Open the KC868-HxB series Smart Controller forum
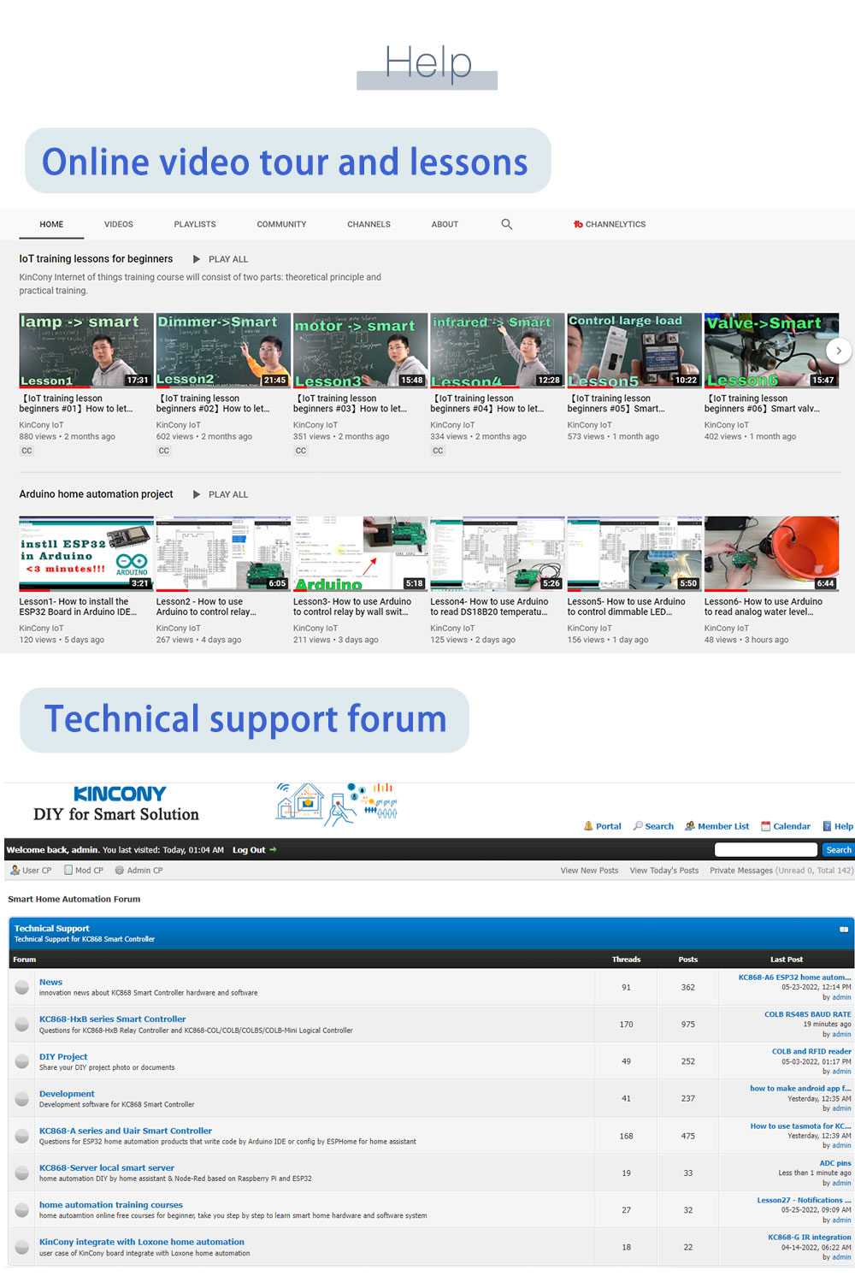 112,1019
